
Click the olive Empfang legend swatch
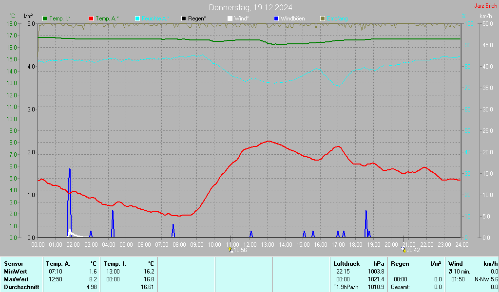tap(323, 19)
